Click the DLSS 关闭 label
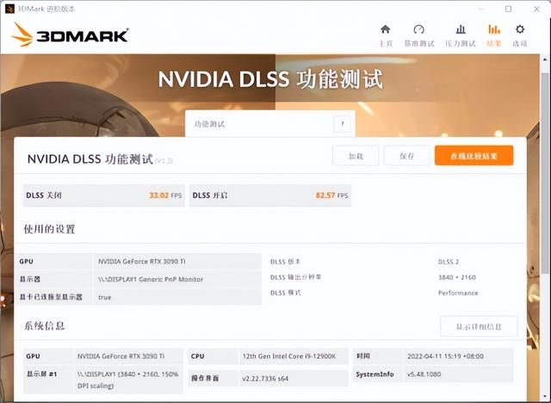 (44, 195)
